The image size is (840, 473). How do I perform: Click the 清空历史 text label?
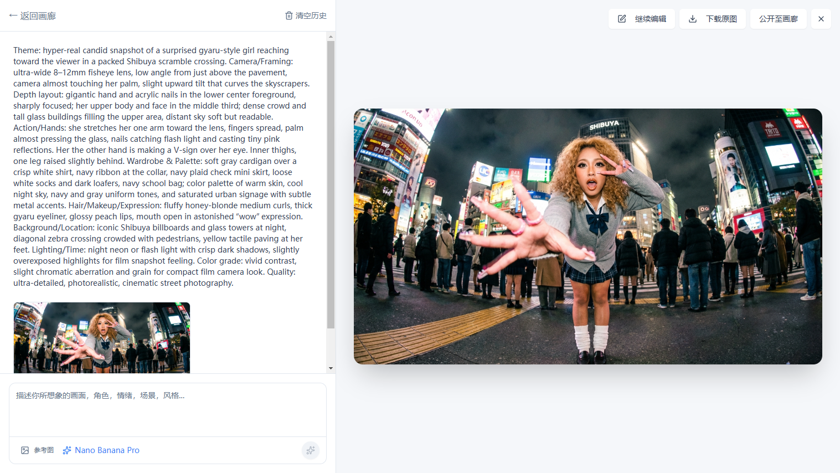[x=311, y=16]
